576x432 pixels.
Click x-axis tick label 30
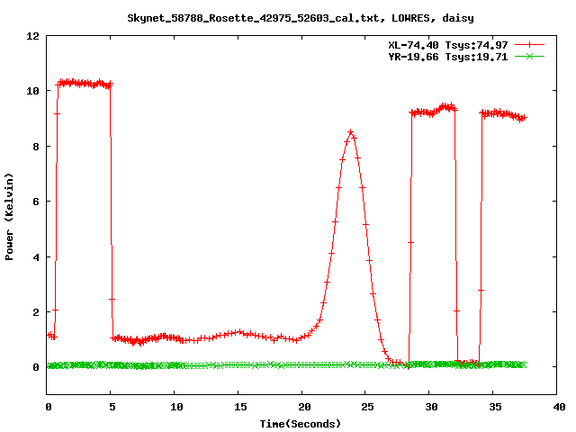[431, 407]
